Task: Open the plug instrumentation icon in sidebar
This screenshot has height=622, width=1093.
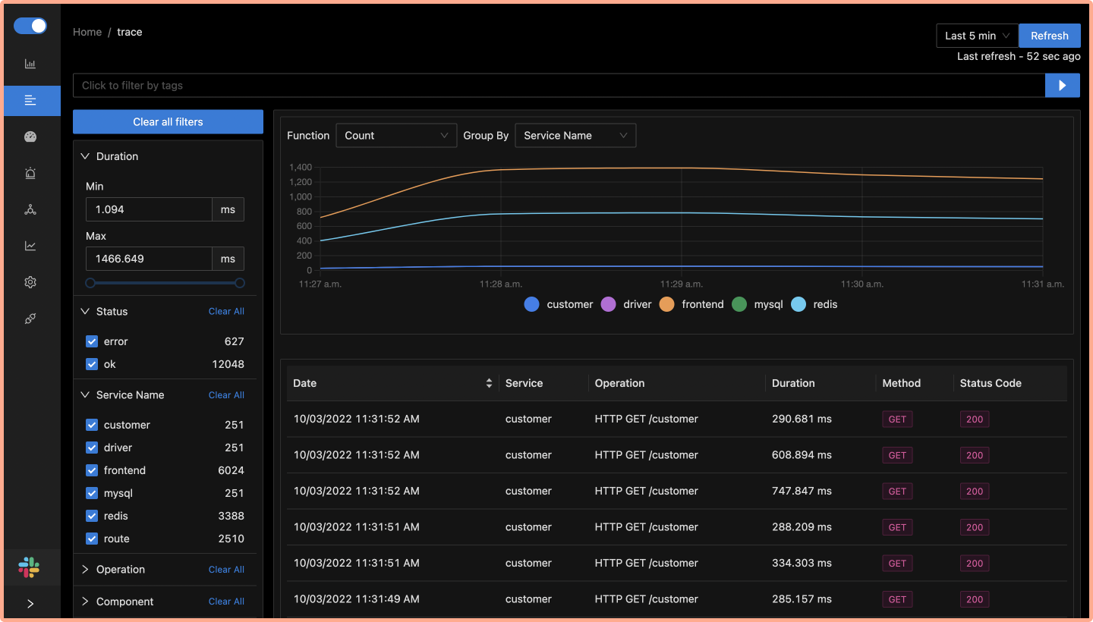Action: pyautogui.click(x=30, y=319)
